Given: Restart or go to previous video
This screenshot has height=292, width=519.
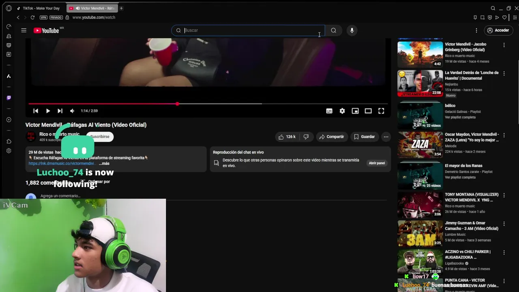Looking at the screenshot, I should [x=36, y=111].
